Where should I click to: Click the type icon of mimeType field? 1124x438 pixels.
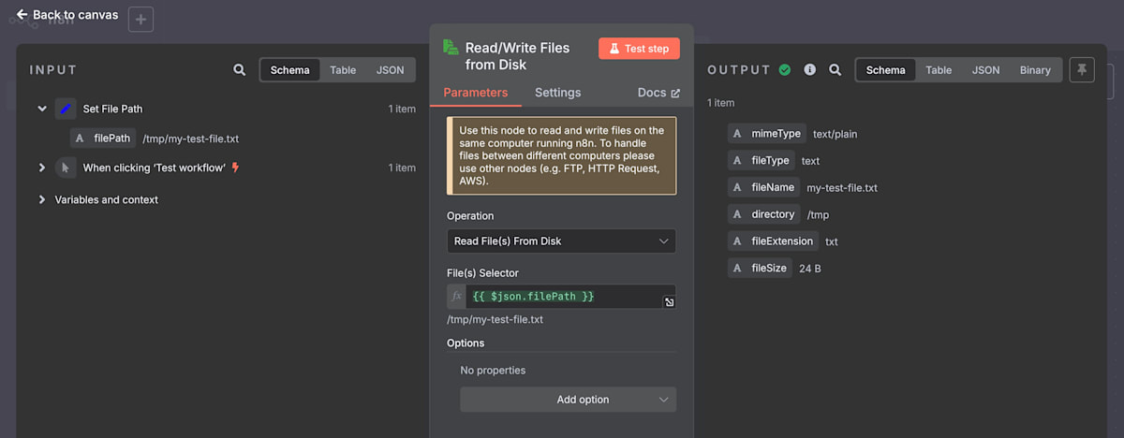[x=737, y=134]
